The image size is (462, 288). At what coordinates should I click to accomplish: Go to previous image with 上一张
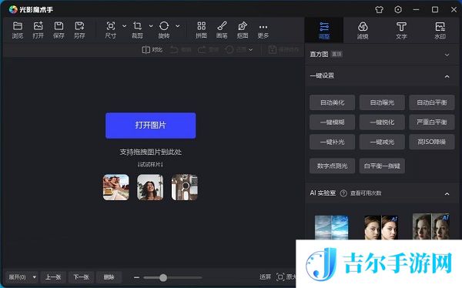click(53, 277)
